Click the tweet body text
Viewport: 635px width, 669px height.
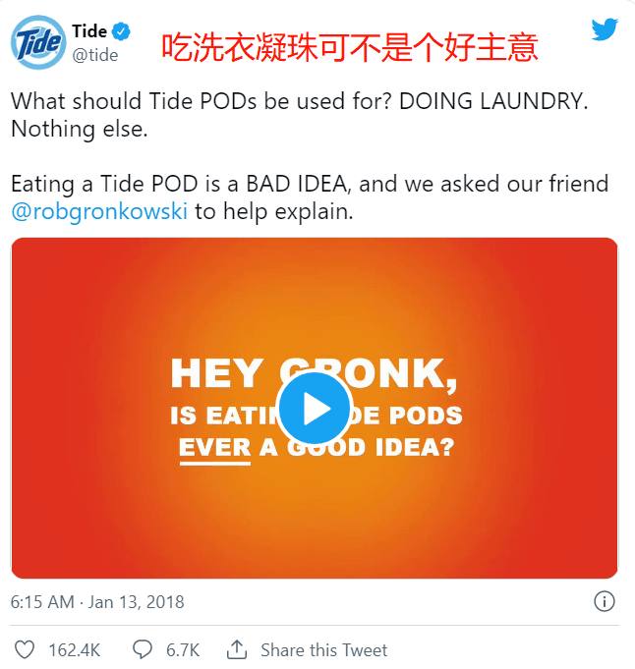point(310,156)
